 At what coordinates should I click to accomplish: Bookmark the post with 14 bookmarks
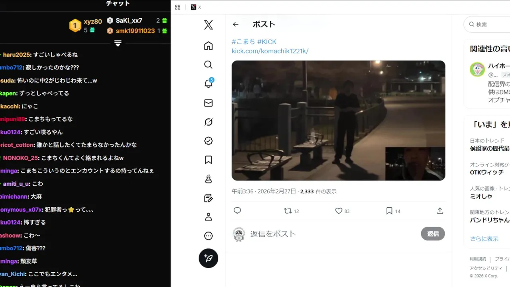393,211
